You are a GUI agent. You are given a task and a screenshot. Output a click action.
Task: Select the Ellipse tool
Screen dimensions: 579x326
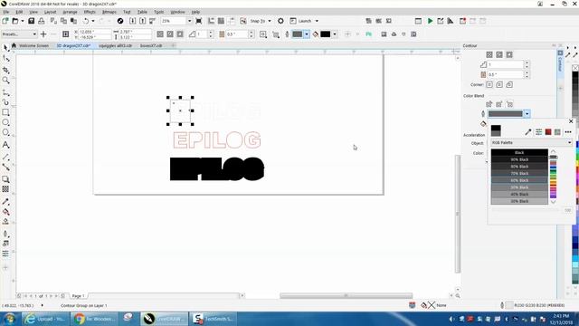click(6, 122)
